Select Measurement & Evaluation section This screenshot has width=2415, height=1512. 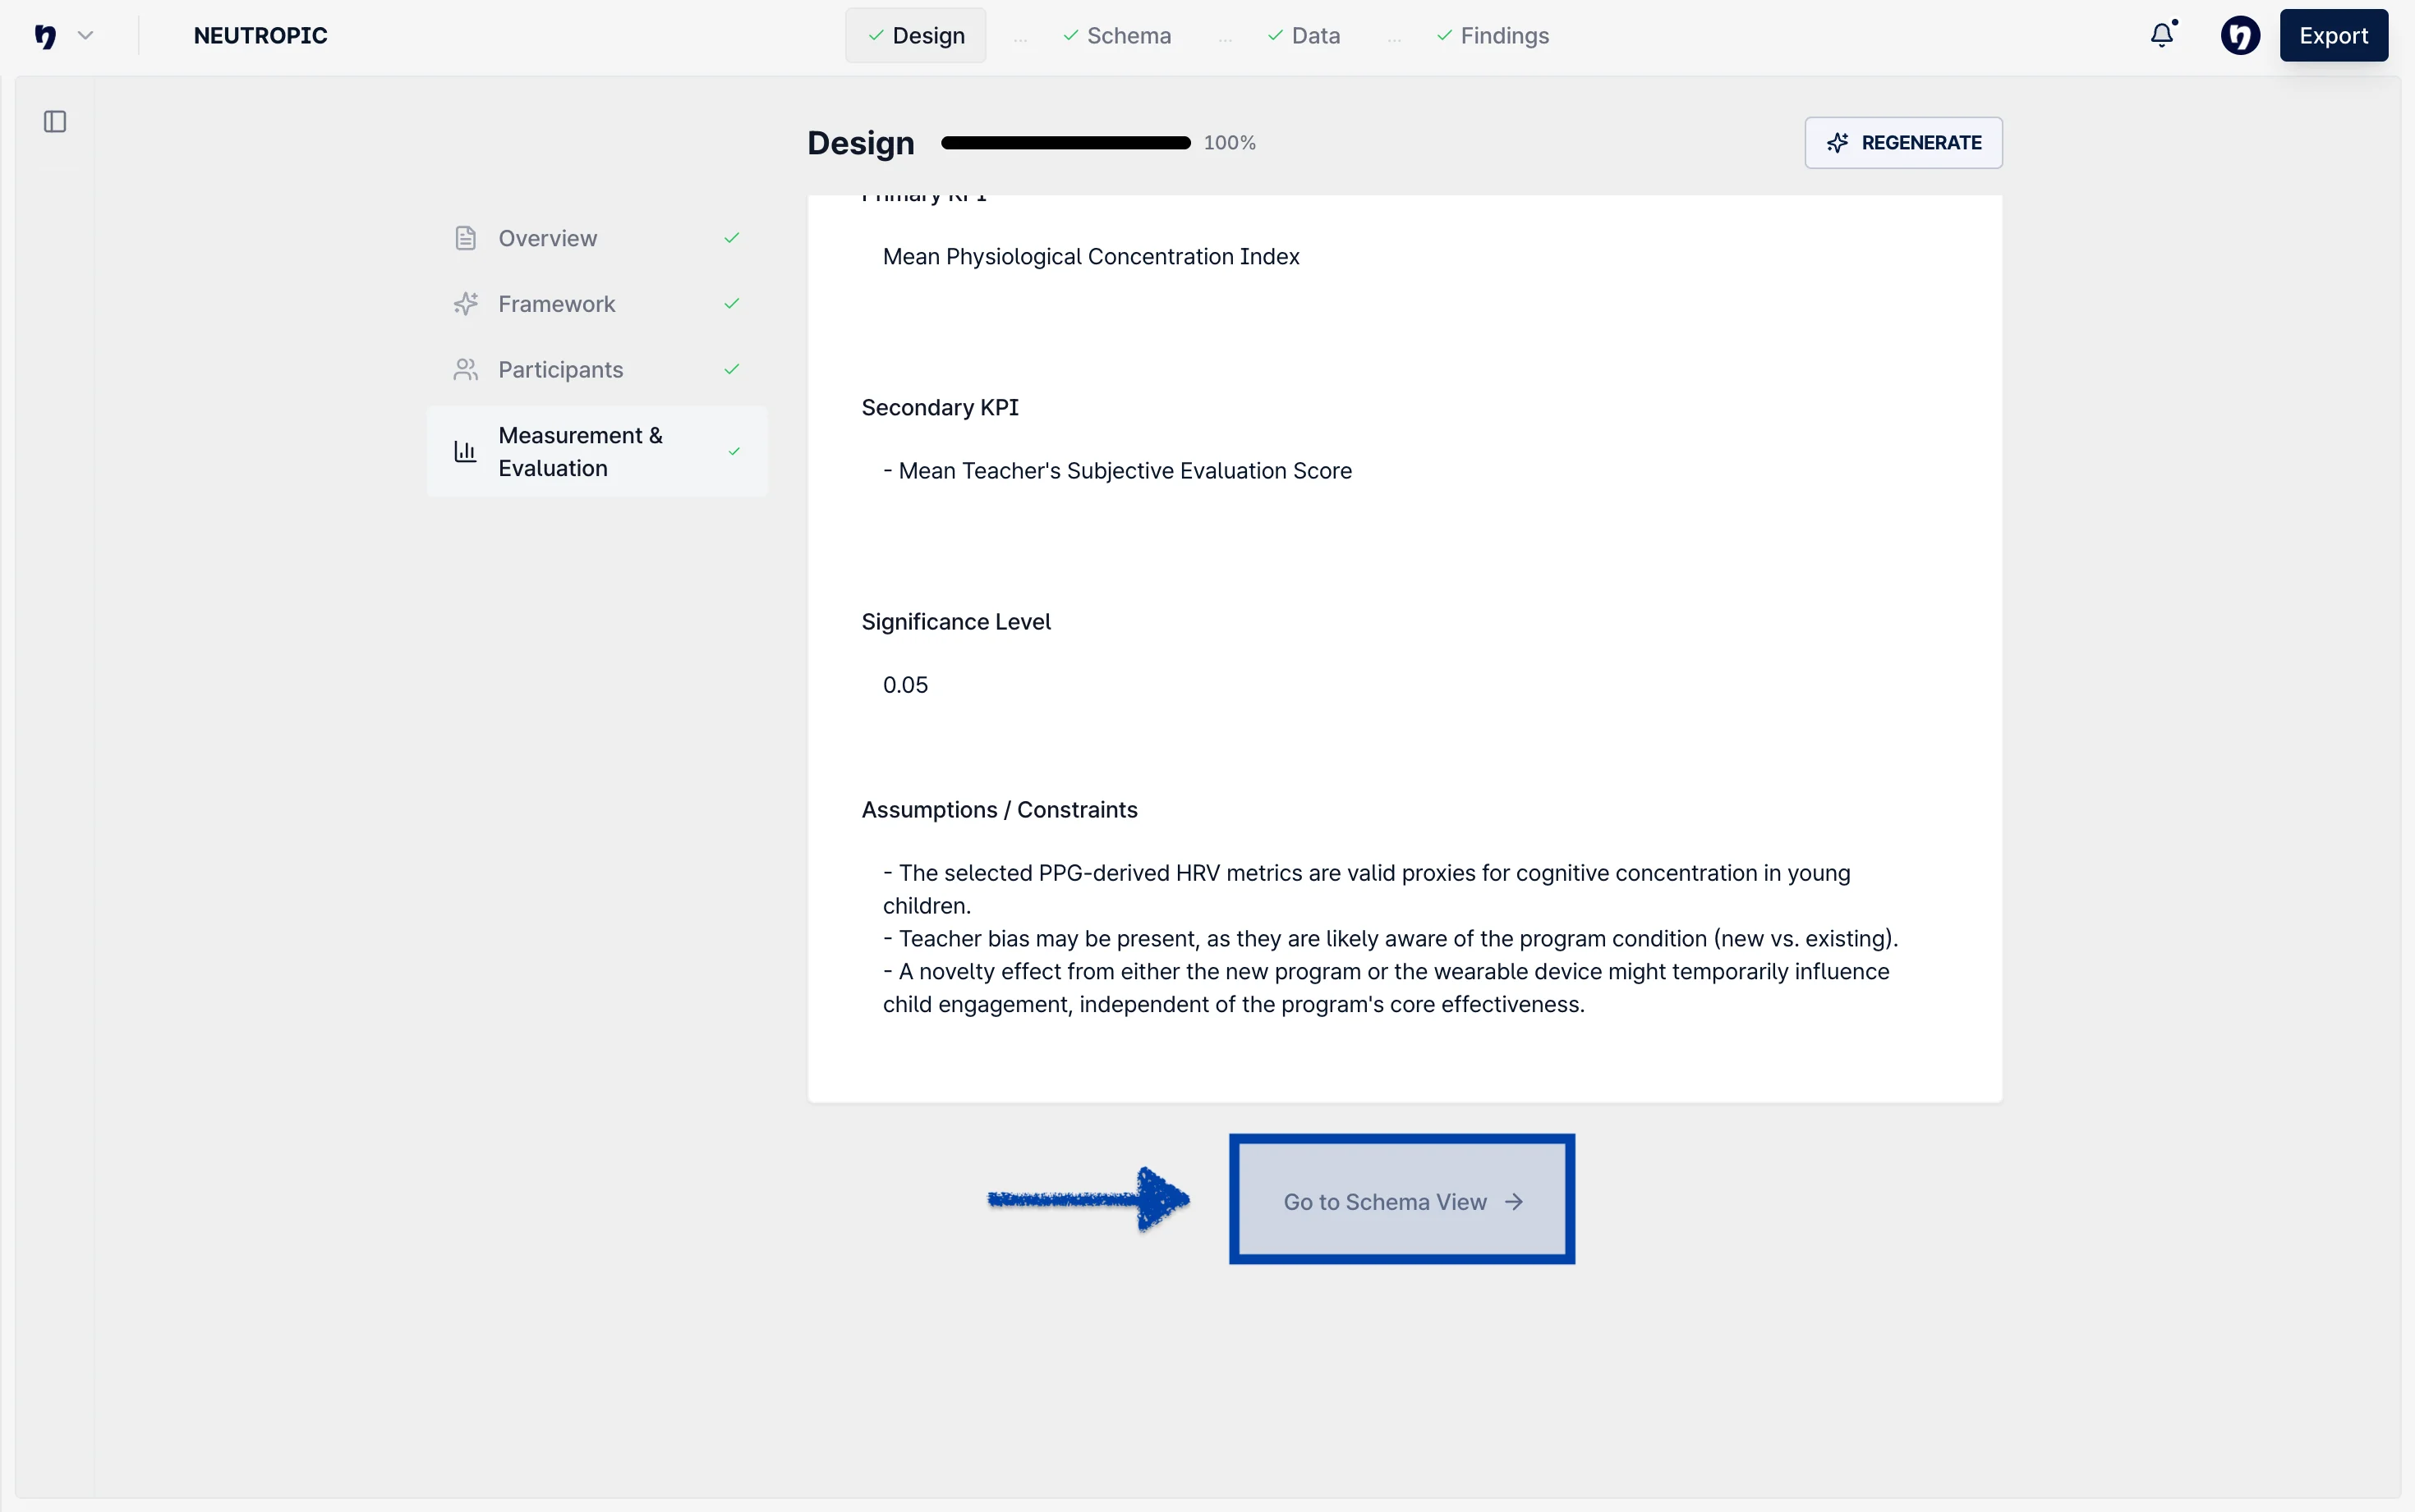(597, 452)
